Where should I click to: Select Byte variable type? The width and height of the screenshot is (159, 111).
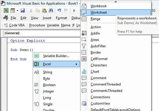click(x=56, y=79)
